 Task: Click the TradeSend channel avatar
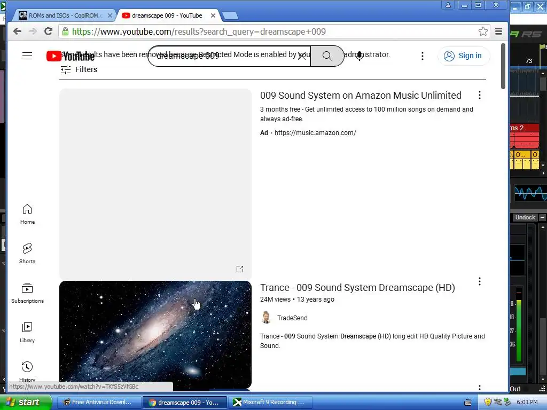[266, 318]
